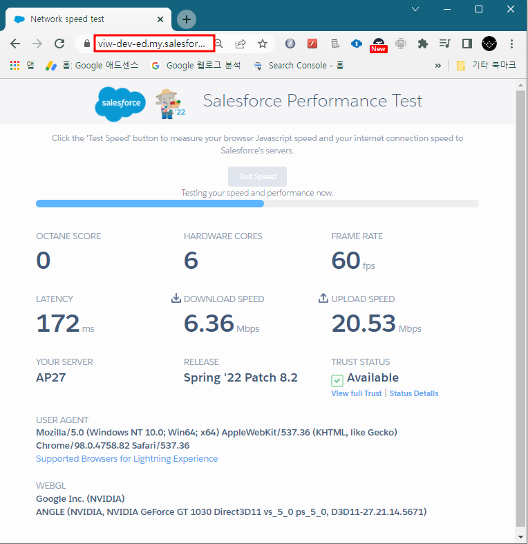Click the Spring '22 Patch 8.2 text

(x=241, y=377)
